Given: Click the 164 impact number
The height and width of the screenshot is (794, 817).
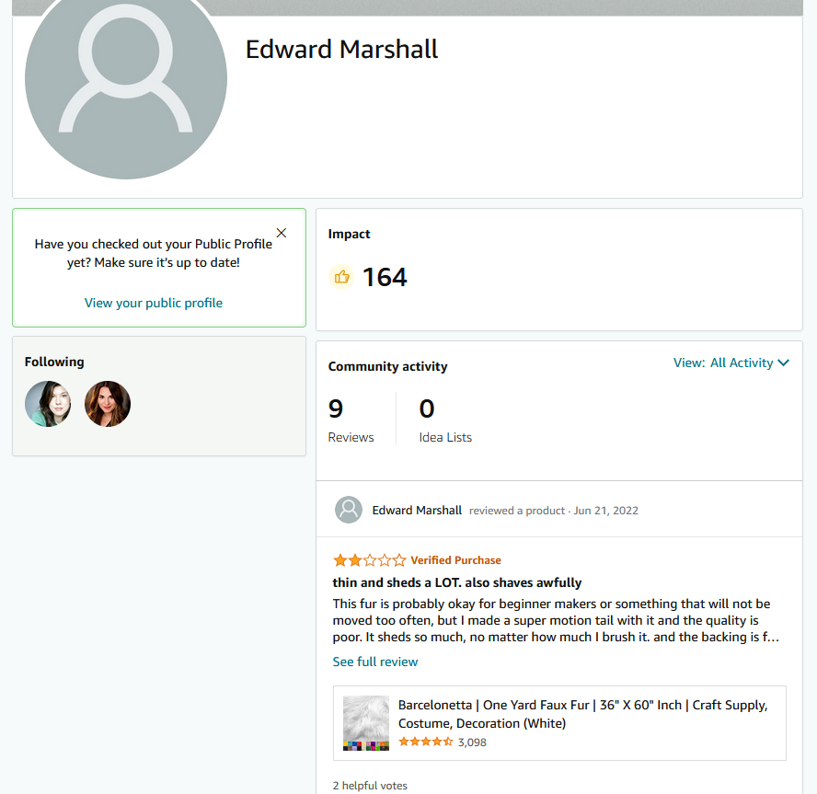Looking at the screenshot, I should coord(385,277).
